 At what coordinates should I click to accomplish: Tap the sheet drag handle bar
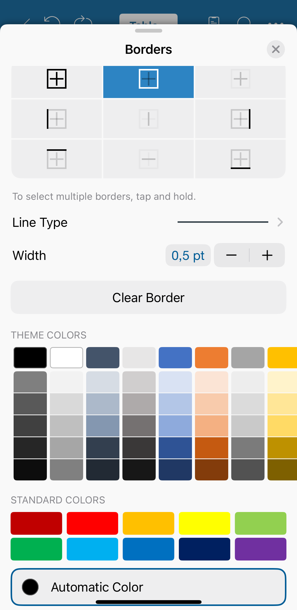point(148,31)
